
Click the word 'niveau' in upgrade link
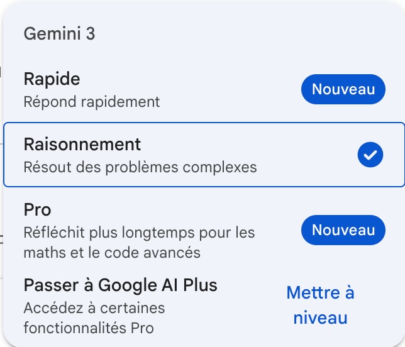(320, 317)
